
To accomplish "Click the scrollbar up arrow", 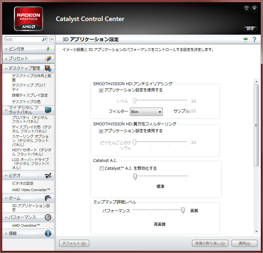I will point(256,82).
